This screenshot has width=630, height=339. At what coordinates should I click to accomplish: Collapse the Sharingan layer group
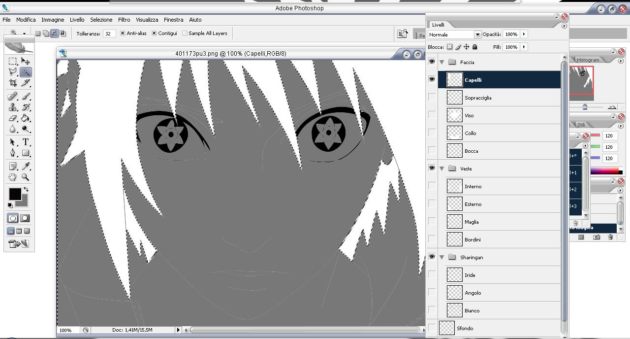coord(442,257)
